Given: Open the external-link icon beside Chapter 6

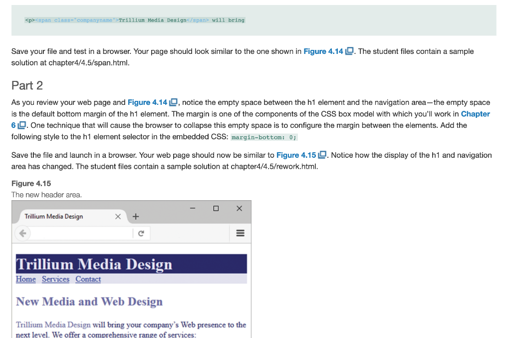Looking at the screenshot, I should (x=21, y=125).
